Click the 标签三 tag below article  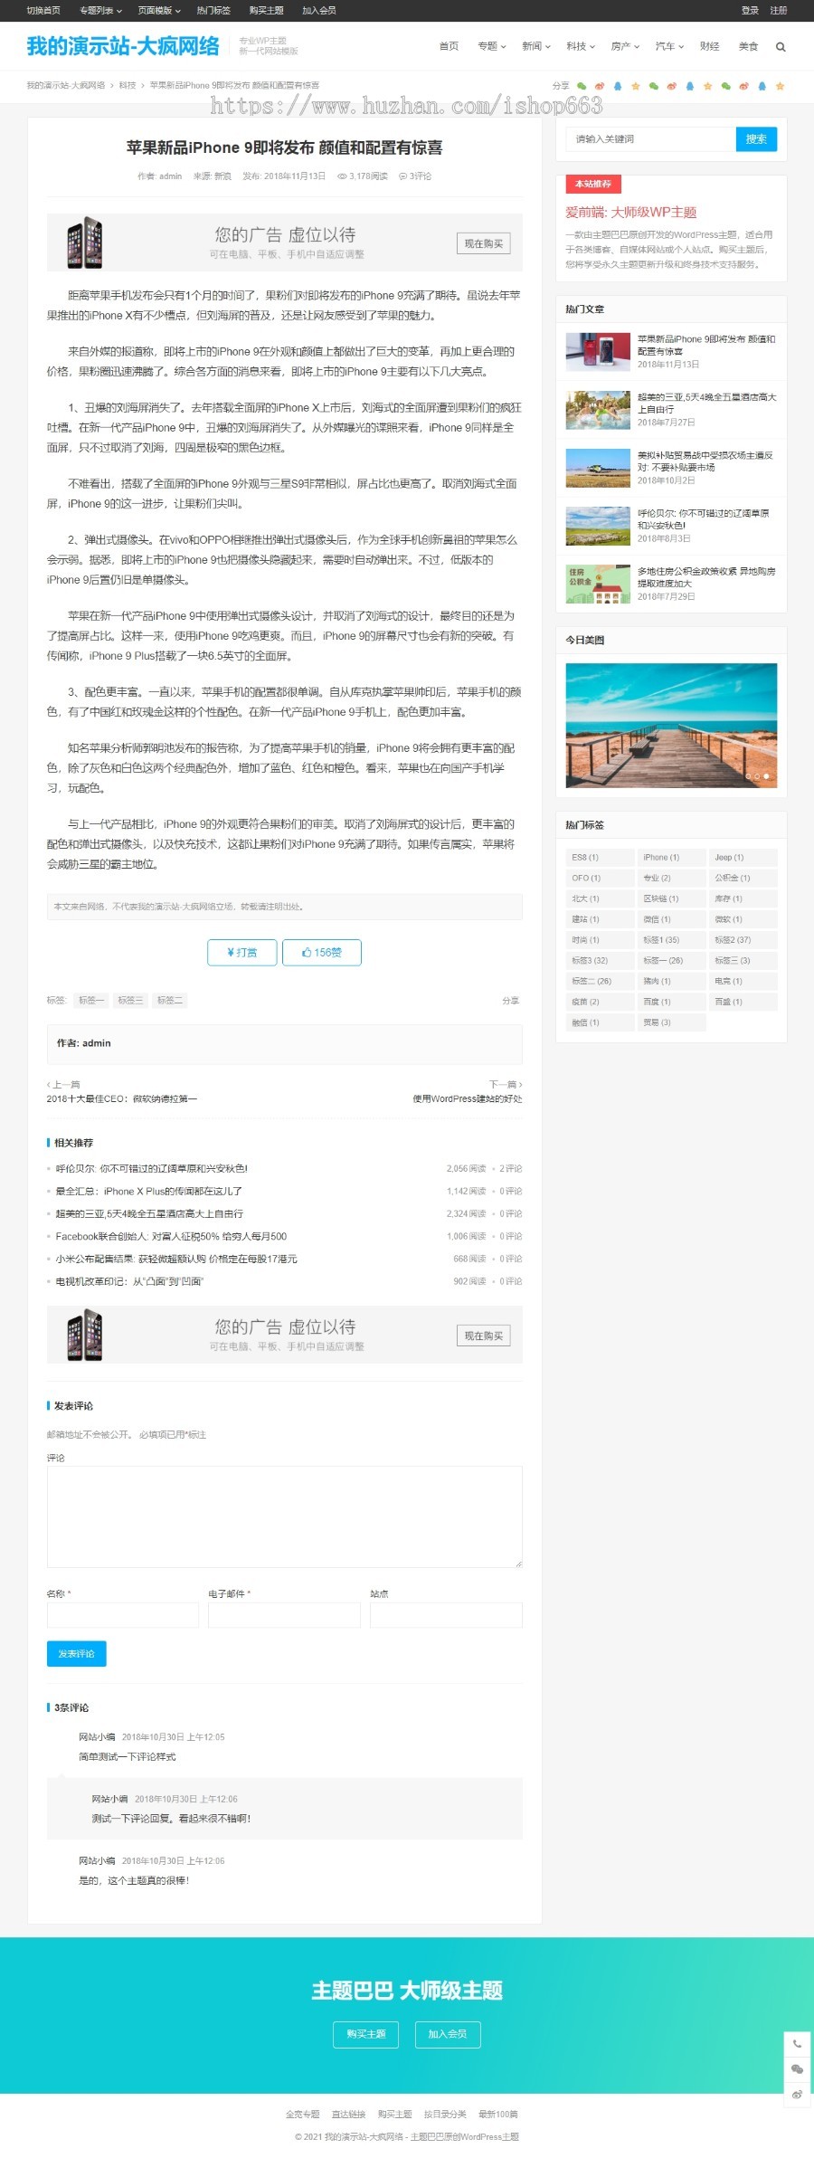(x=130, y=1001)
